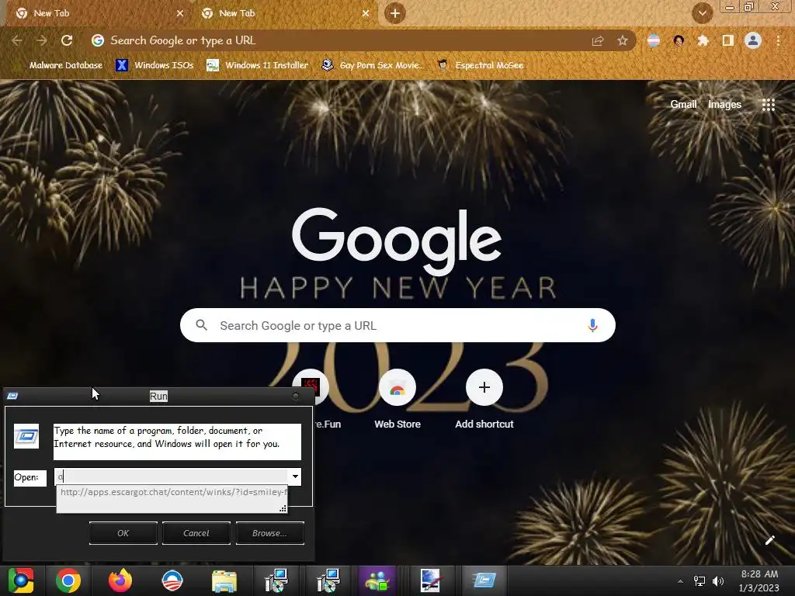The height and width of the screenshot is (596, 795).
Task: Open the Web Store shortcut
Action: 397,400
